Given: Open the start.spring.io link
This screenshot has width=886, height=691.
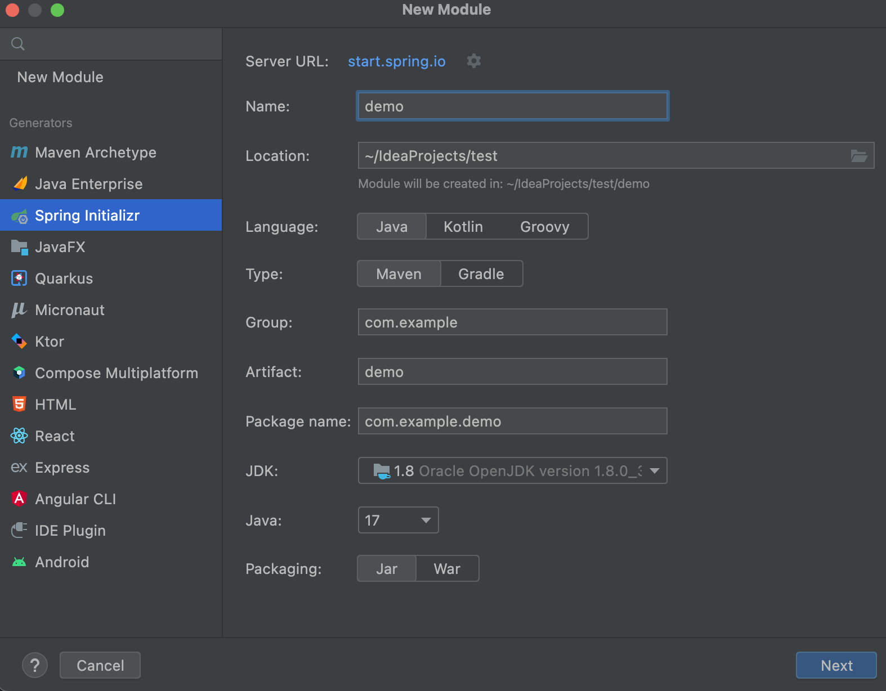Looking at the screenshot, I should coord(397,61).
